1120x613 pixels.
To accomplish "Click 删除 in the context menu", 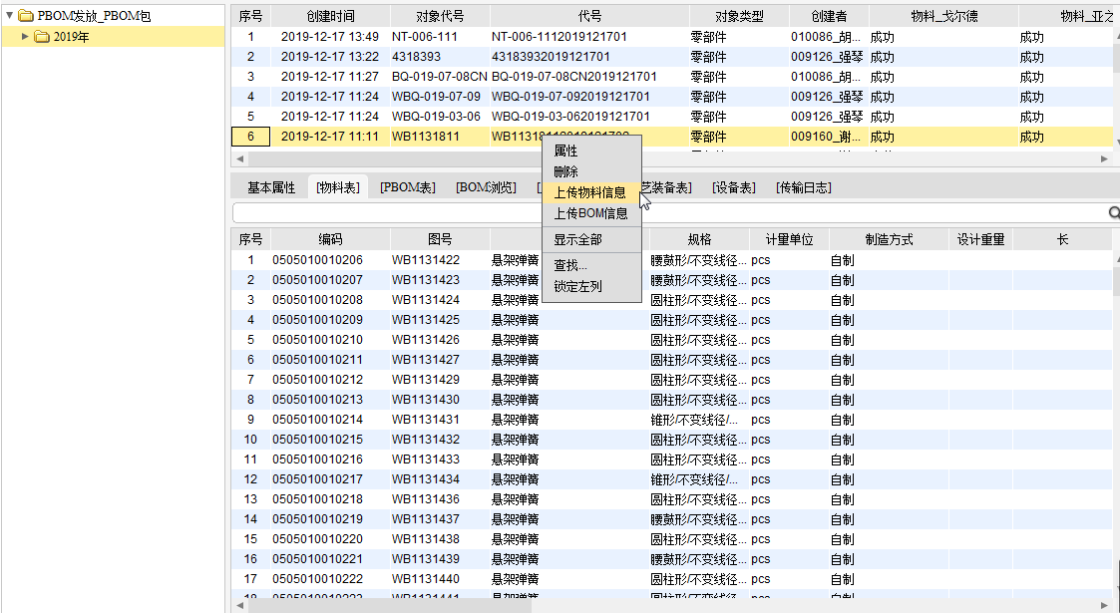I will [x=565, y=171].
